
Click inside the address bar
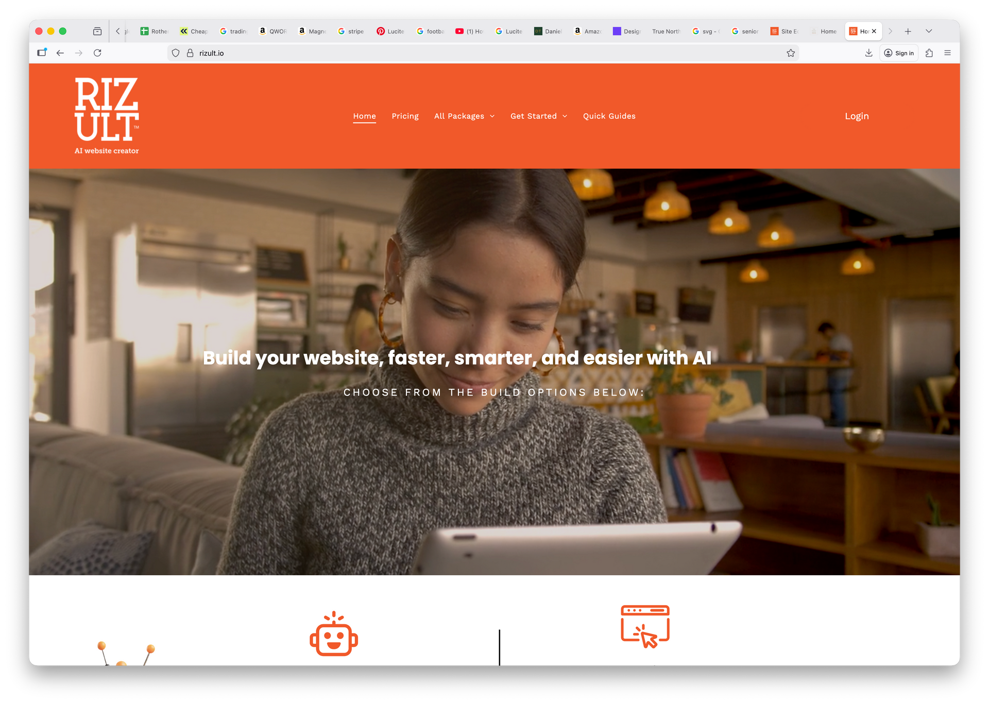[361, 53]
